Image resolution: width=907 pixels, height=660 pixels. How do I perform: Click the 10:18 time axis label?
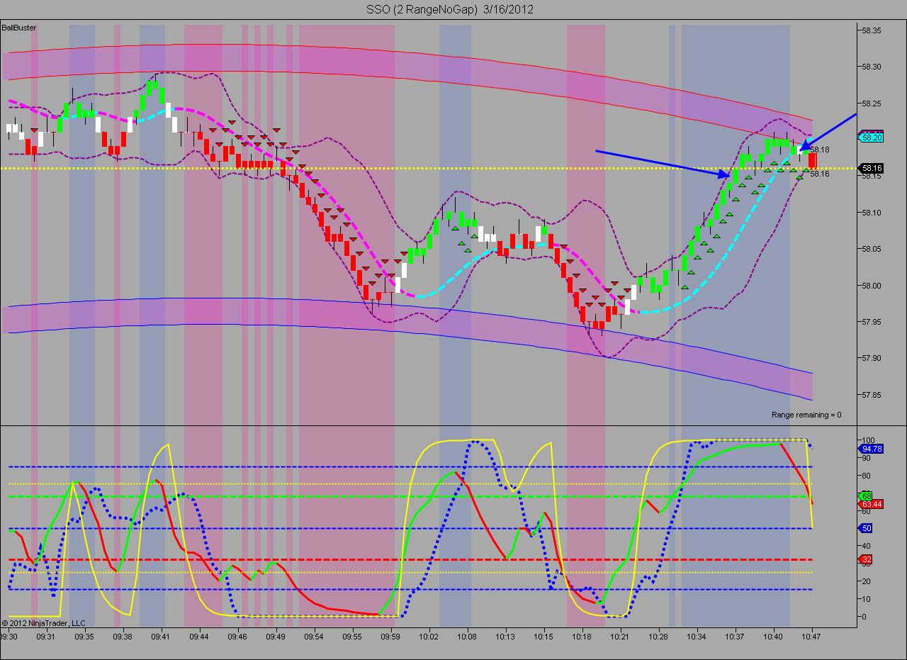(582, 637)
